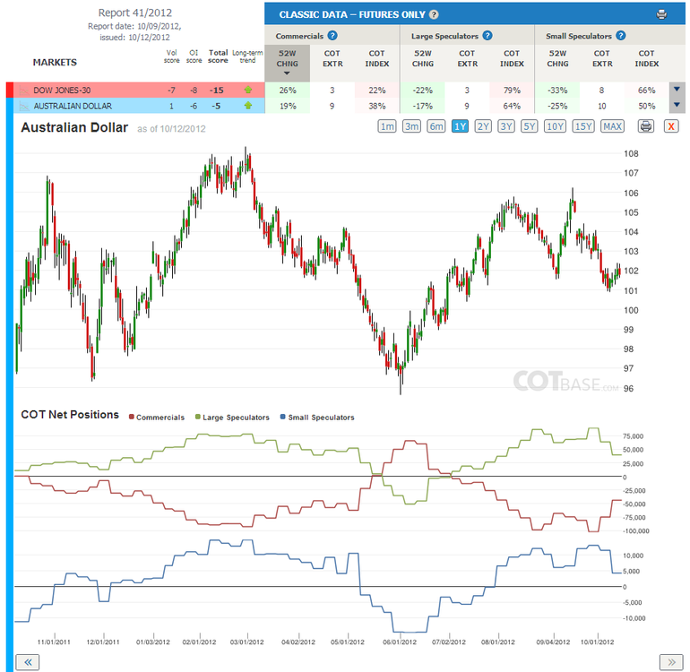The height and width of the screenshot is (672, 690).
Task: Click Dow Jones Large Speculators 79% cell
Action: (x=512, y=90)
